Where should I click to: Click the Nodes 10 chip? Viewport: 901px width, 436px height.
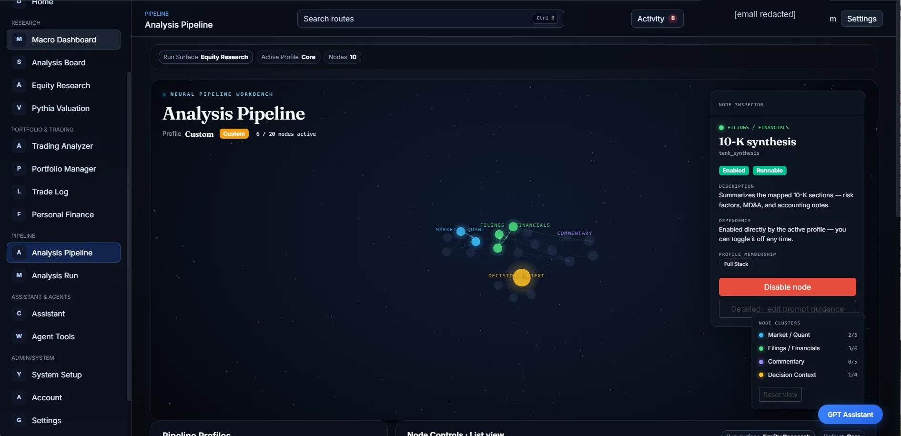point(342,57)
